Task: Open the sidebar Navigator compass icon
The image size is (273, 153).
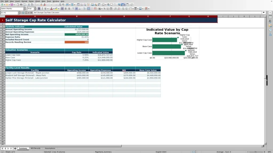Action: 270,30
